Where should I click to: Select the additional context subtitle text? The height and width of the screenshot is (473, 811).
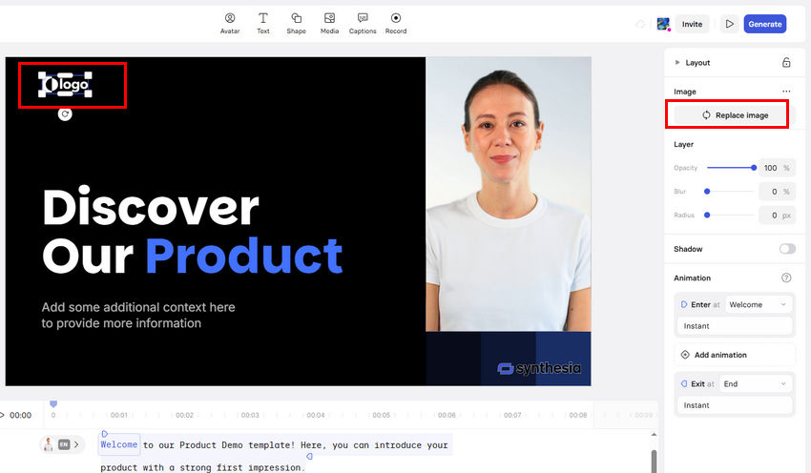coord(138,315)
